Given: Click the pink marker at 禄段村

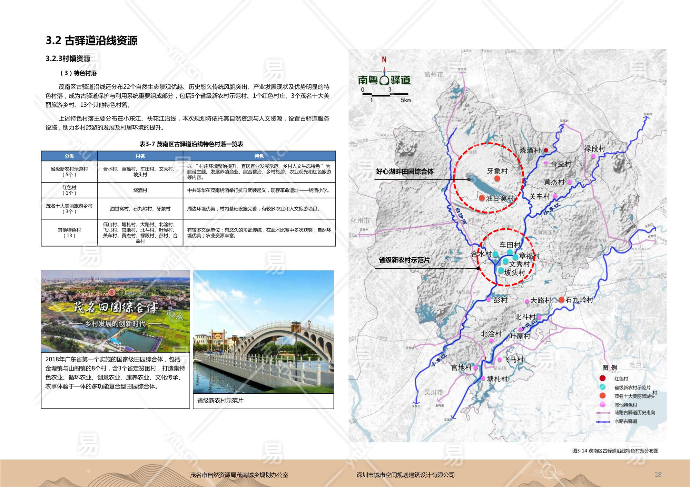Looking at the screenshot, I should [x=593, y=156].
